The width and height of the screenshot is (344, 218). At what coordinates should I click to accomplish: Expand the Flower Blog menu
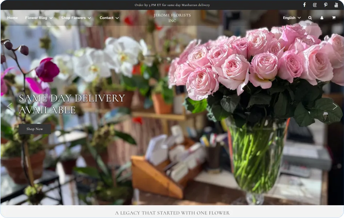click(39, 18)
